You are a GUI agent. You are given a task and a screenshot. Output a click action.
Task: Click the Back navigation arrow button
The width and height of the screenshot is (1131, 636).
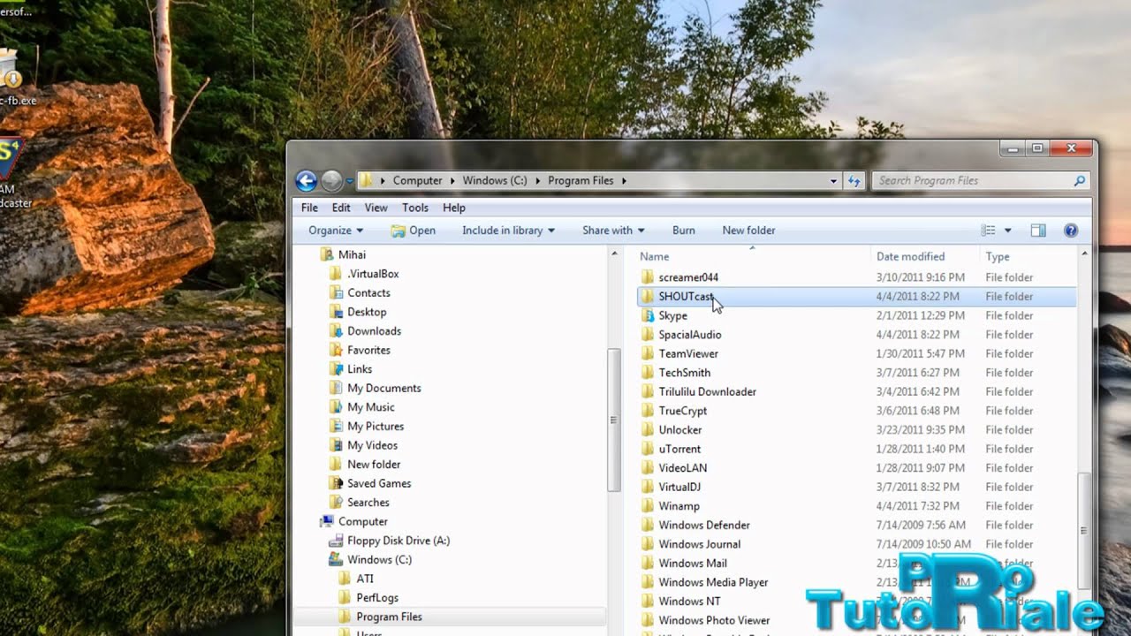306,181
